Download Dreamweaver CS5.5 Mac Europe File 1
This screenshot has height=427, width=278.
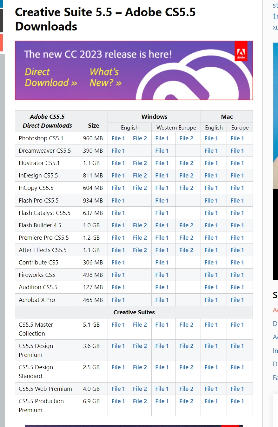coord(237,150)
